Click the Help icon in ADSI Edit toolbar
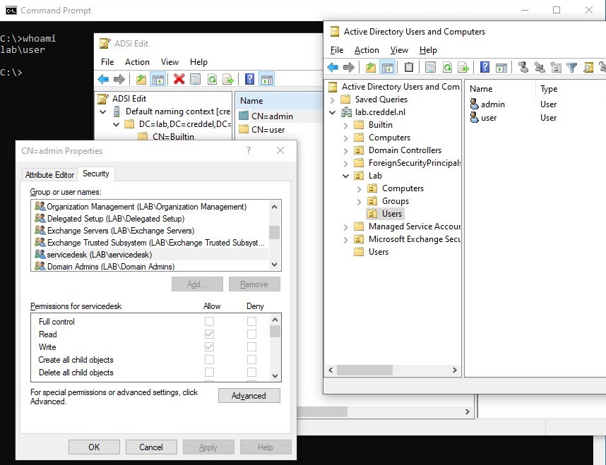This screenshot has width=606, height=465. [x=249, y=79]
